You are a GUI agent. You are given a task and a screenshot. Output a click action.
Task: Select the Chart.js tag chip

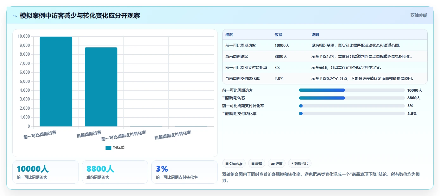(x=234, y=163)
